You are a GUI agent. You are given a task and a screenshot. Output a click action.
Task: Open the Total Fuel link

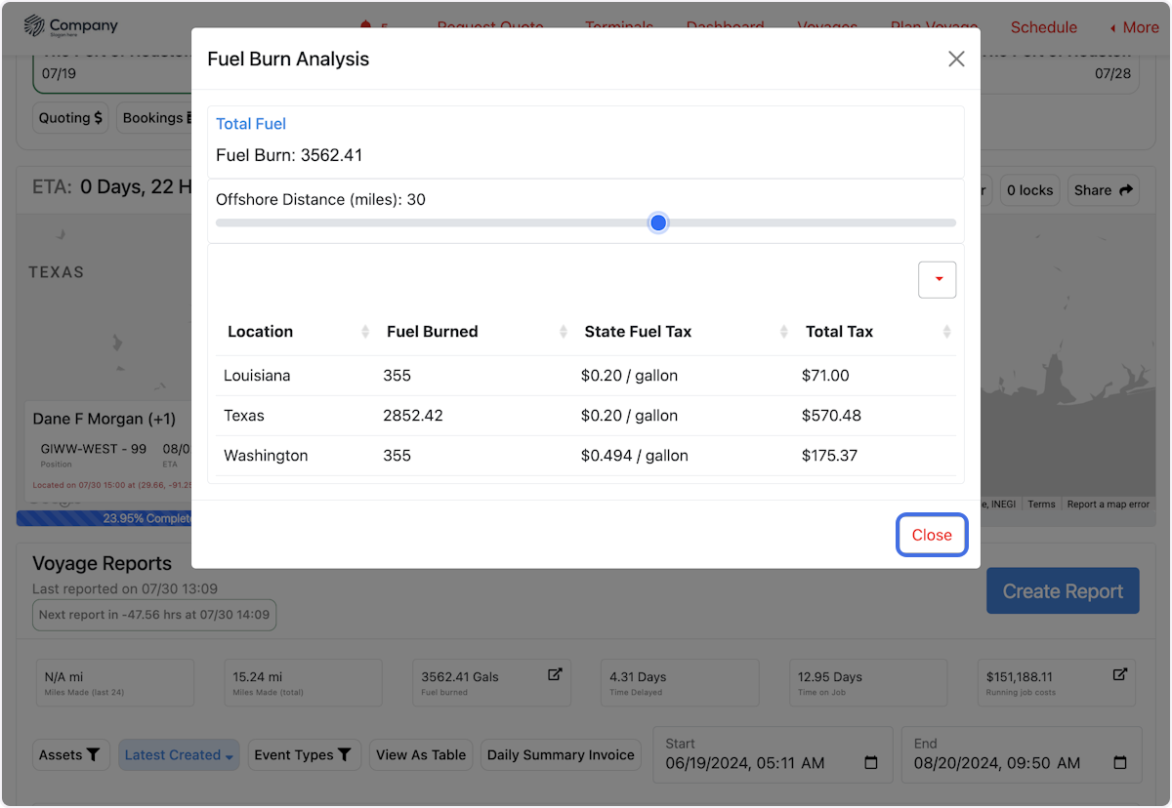pos(251,124)
